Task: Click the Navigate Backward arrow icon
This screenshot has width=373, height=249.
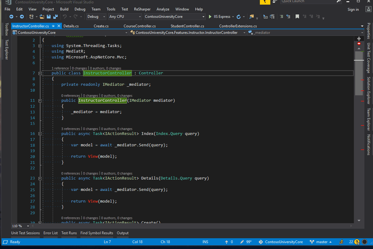Action: click(11, 17)
